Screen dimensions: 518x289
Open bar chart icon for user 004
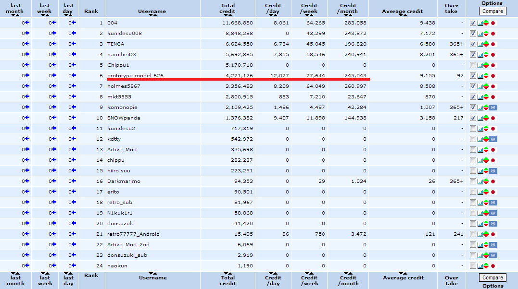pyautogui.click(x=480, y=23)
